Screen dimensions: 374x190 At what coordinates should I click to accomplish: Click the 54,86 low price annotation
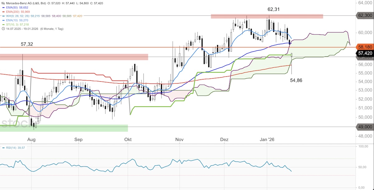pos(296,80)
